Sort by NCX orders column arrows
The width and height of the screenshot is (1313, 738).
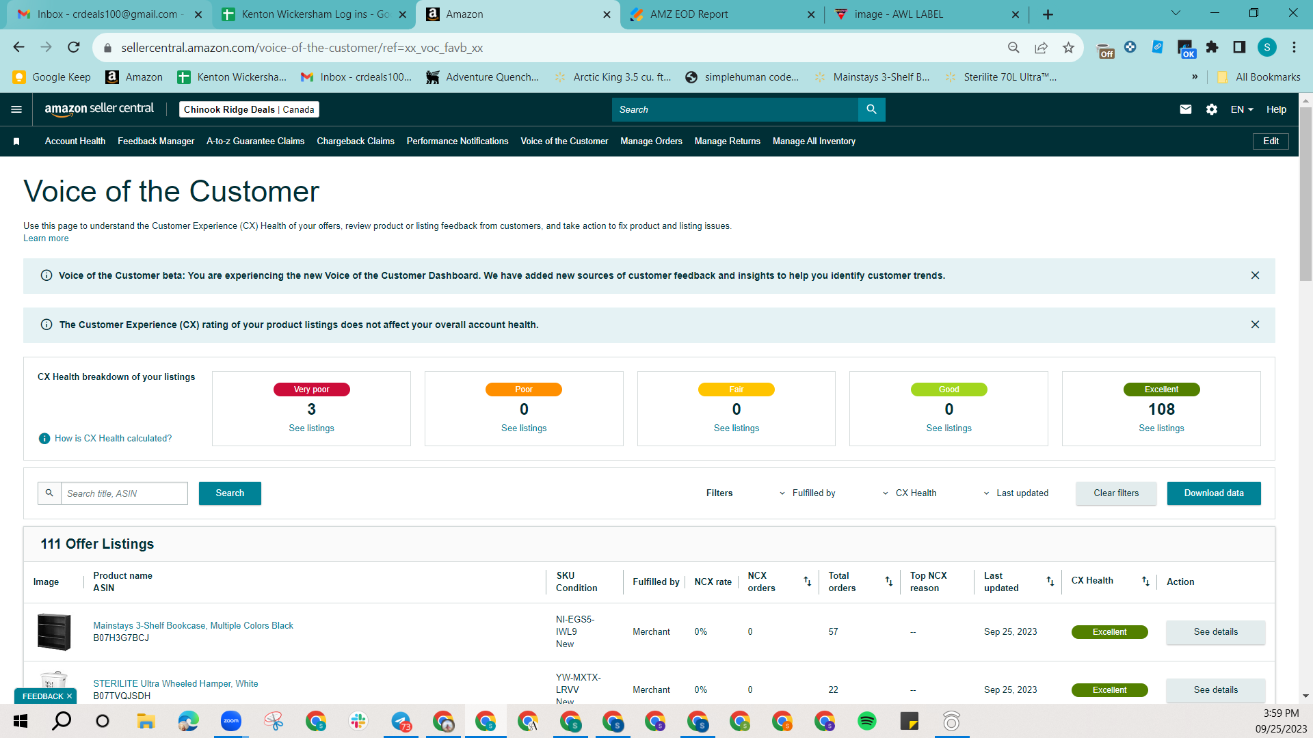(808, 582)
